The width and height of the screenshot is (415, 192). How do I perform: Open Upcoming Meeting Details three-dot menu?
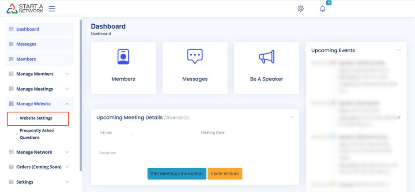291,117
